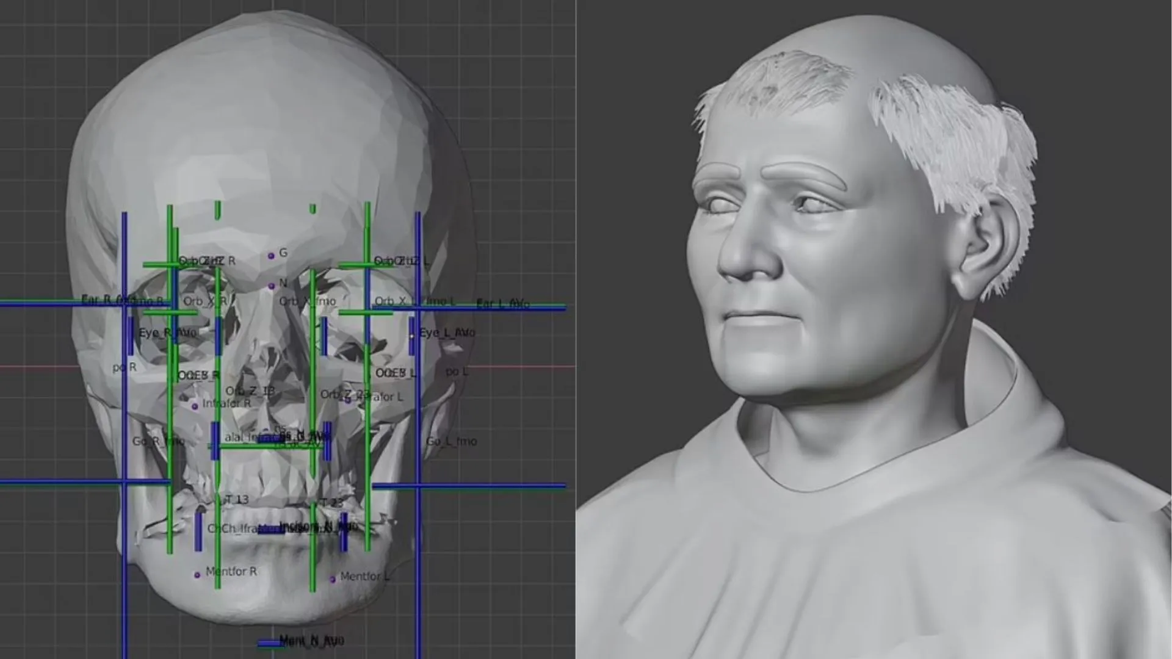The height and width of the screenshot is (659, 1172).
Task: Click the Eye_L marker label
Action: [x=446, y=333]
